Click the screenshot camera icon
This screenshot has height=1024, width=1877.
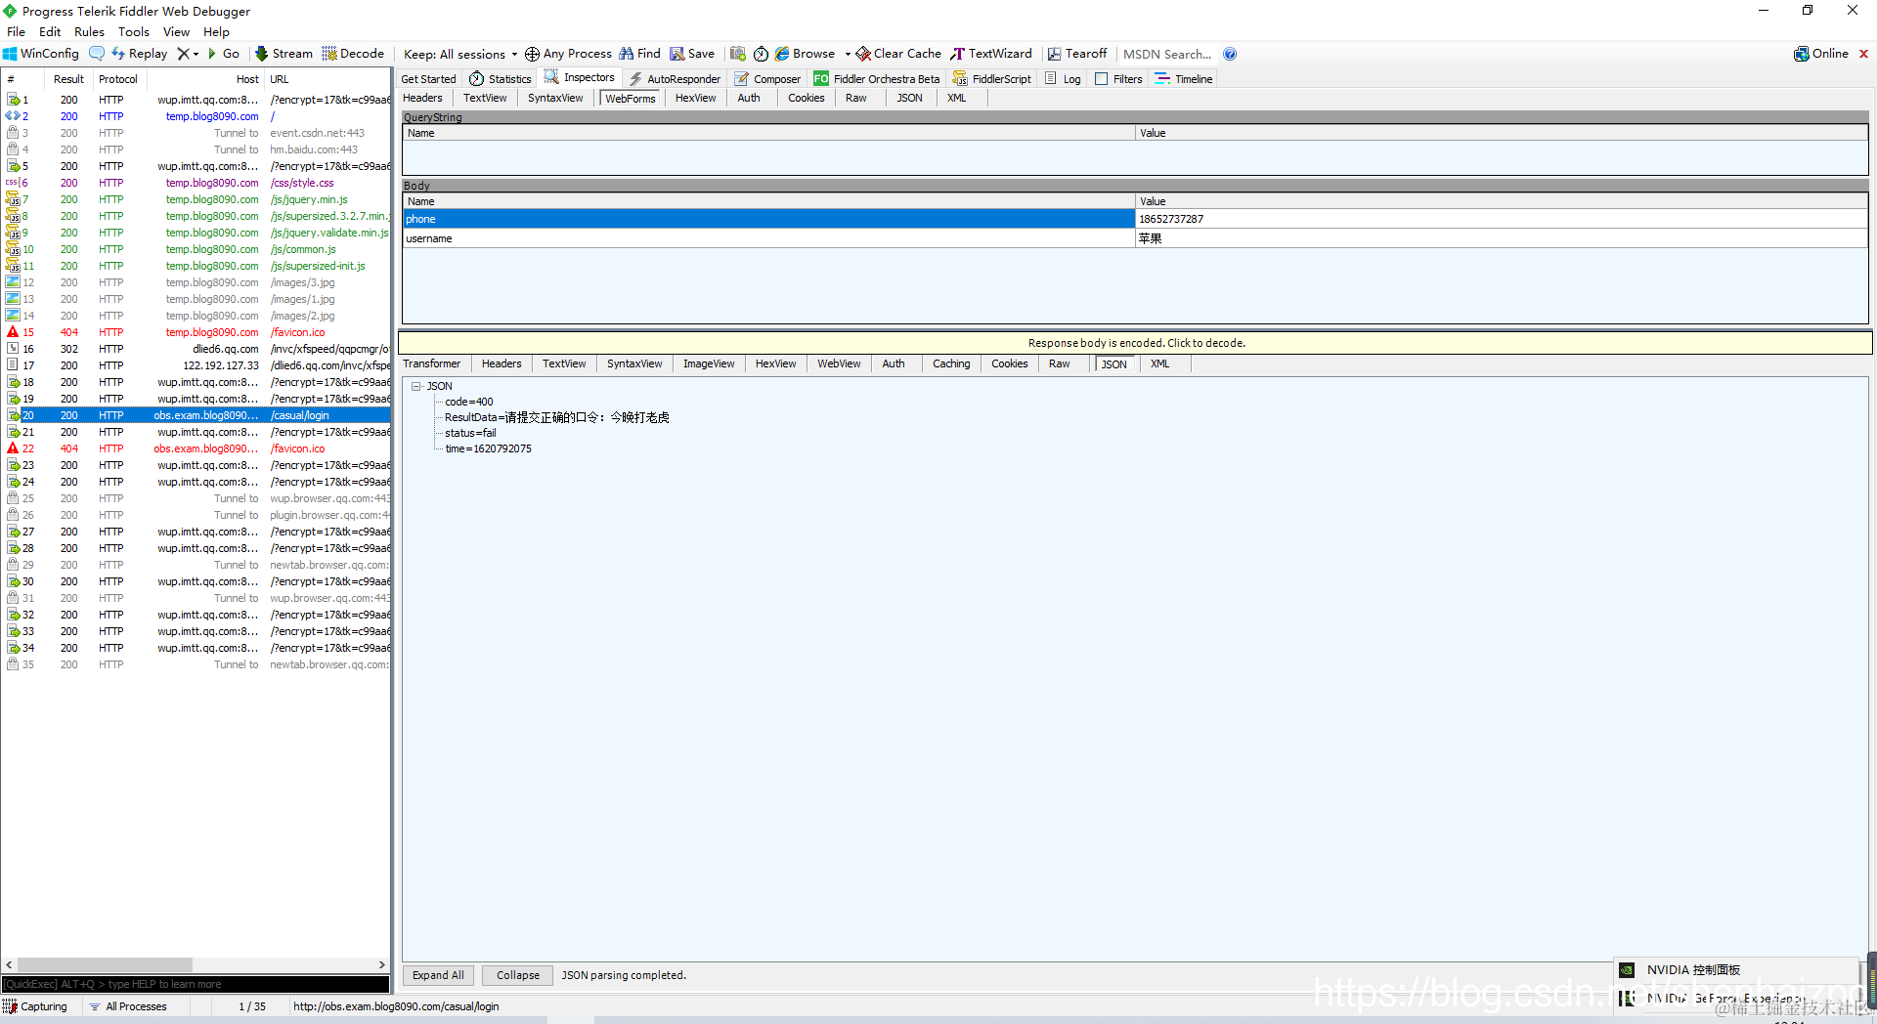pyautogui.click(x=738, y=54)
